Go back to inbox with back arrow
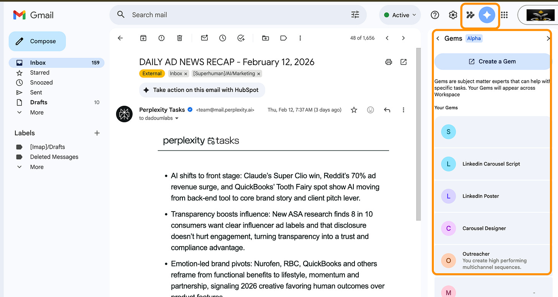558x297 pixels. pos(120,38)
